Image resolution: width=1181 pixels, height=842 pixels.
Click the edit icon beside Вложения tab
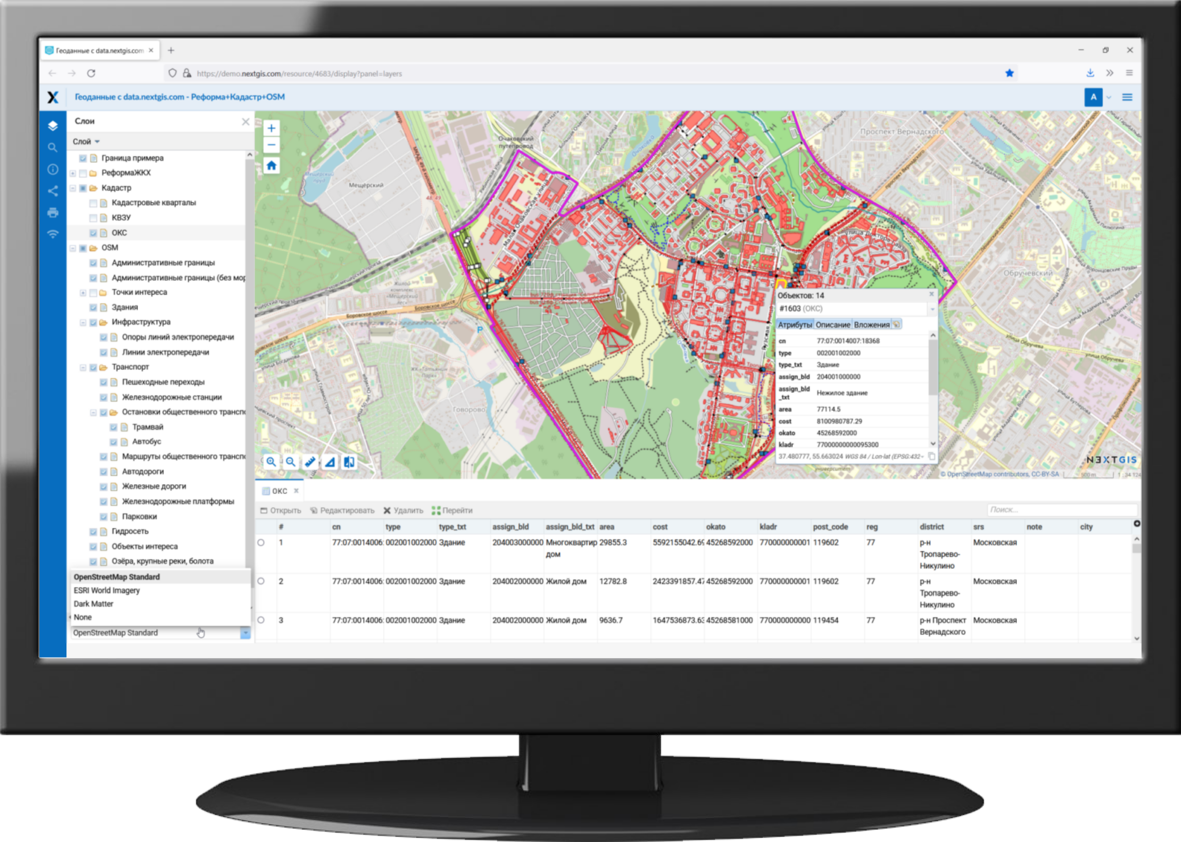[897, 325]
